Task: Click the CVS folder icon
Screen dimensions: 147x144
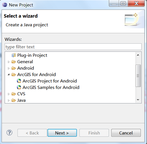Action: point(14,94)
